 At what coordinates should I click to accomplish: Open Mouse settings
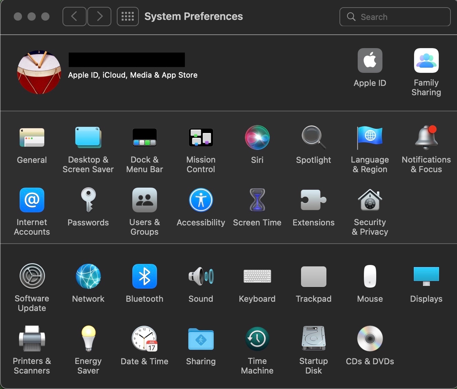click(x=370, y=276)
